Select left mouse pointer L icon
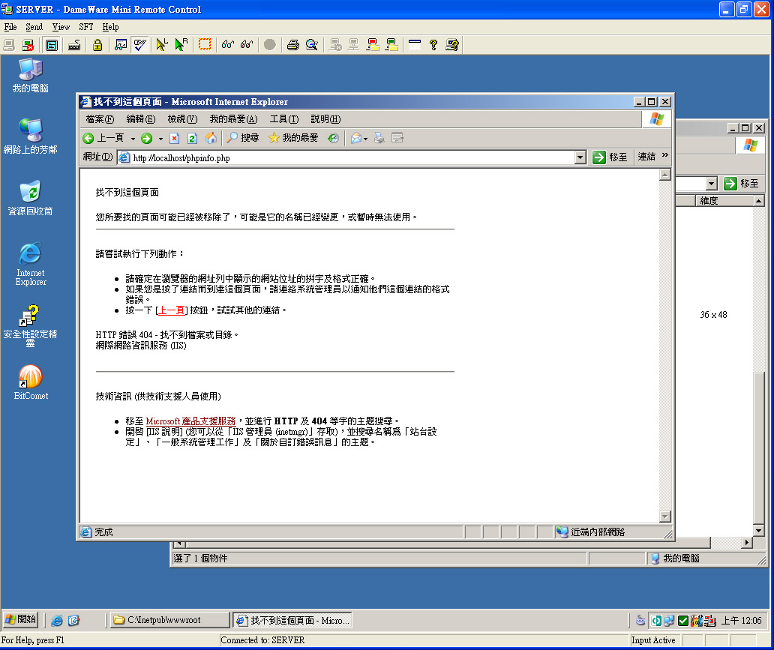The width and height of the screenshot is (774, 650). [x=161, y=45]
